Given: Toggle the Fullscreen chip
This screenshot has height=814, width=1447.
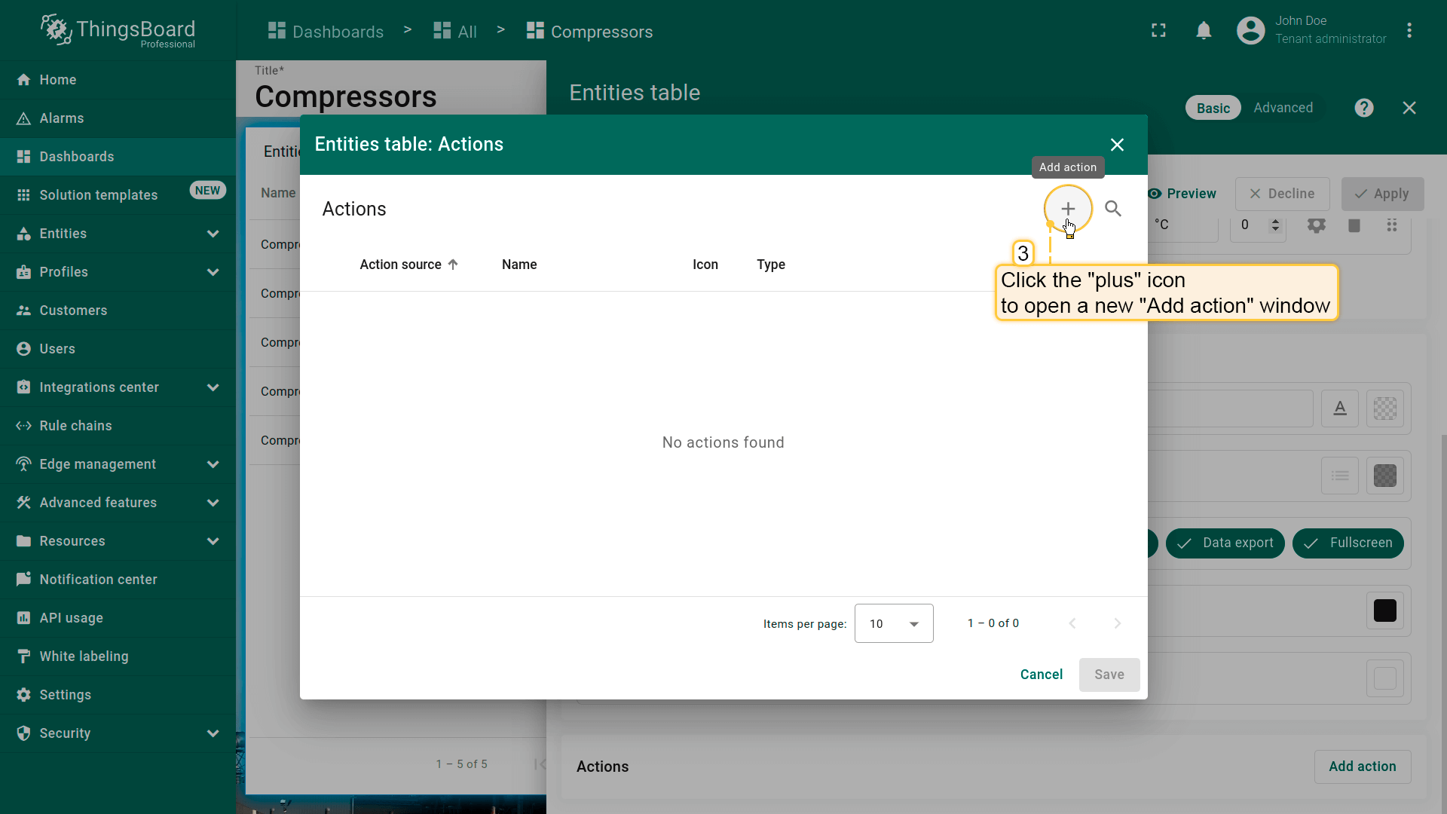Looking at the screenshot, I should pos(1348,543).
